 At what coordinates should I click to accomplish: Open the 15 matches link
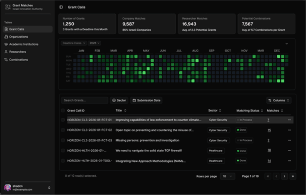click(x=269, y=130)
